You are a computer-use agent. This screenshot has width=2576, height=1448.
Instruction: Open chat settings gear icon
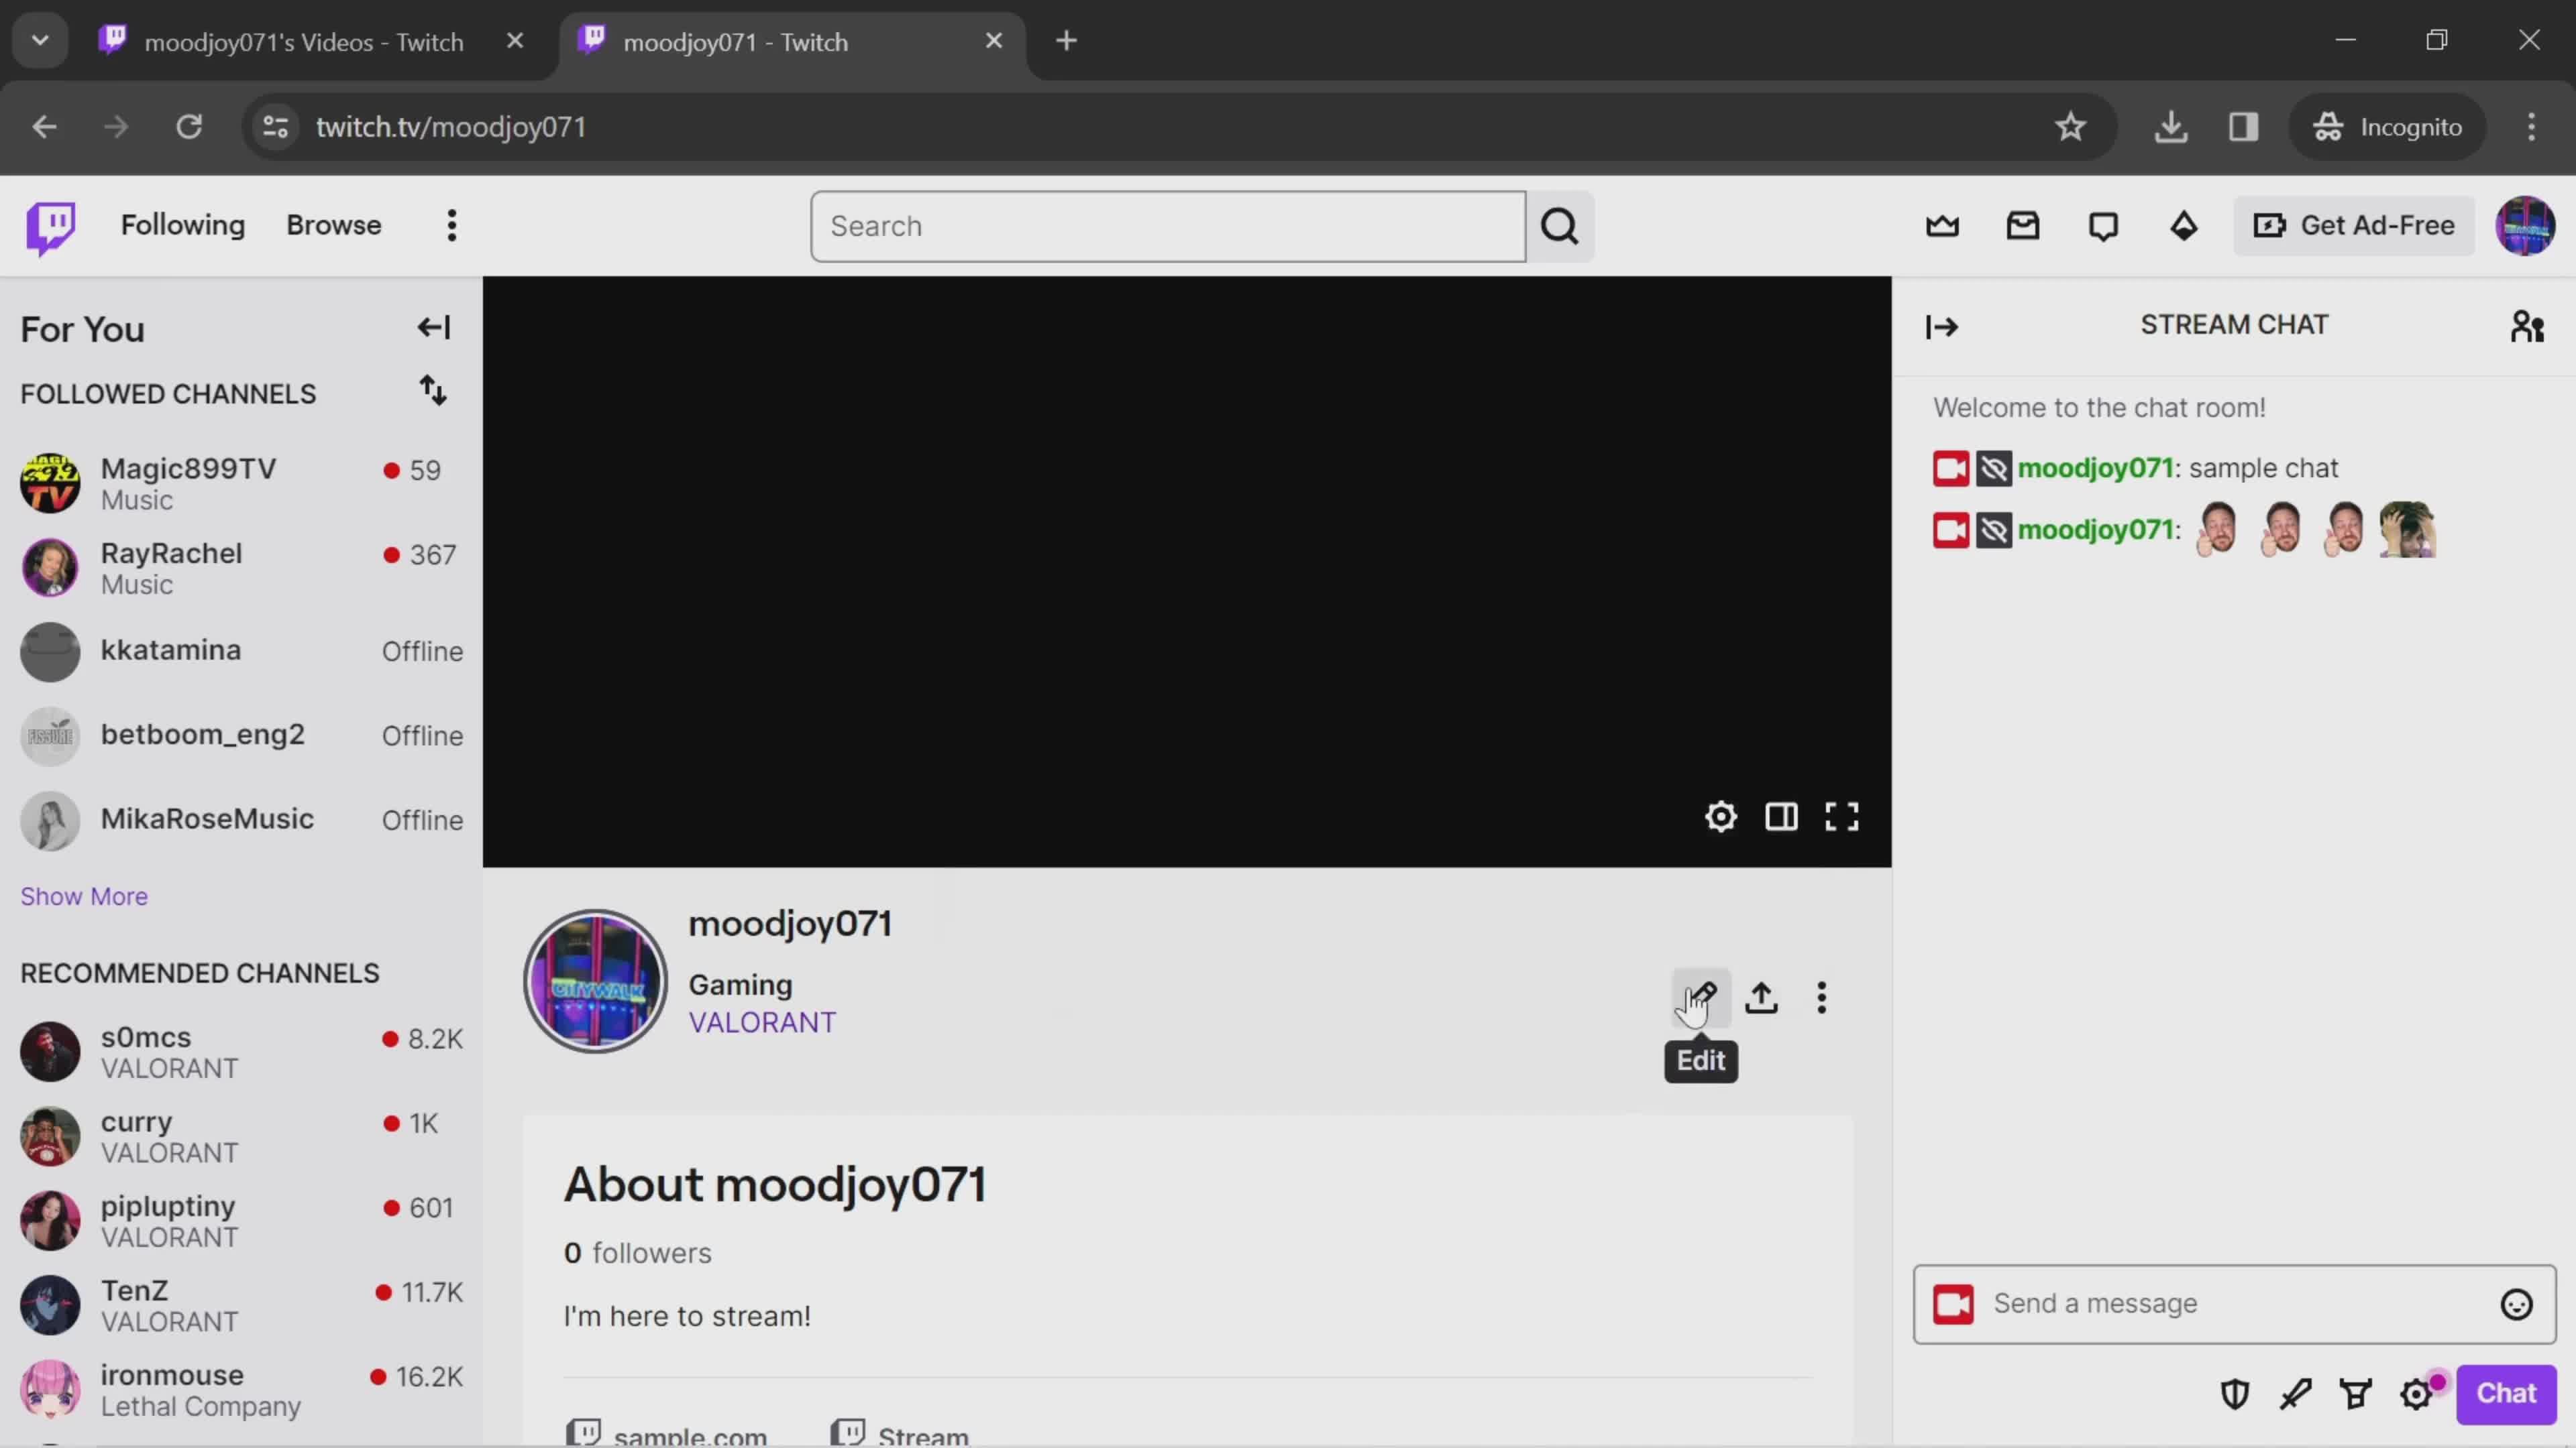(x=2416, y=1393)
